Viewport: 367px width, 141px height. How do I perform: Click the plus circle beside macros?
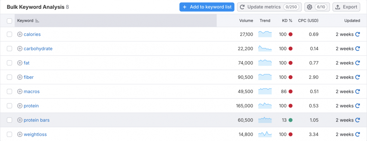point(20,91)
